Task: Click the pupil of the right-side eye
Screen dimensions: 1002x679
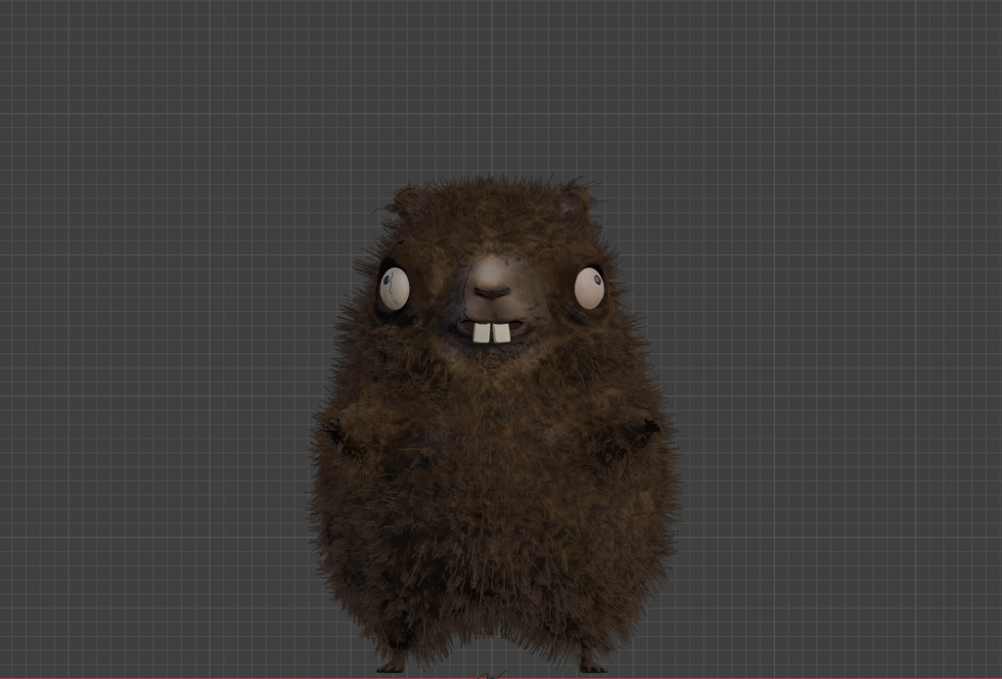Action: pos(598,280)
